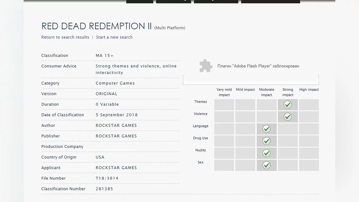Viewport: 359px width, 202px height.
Task: Click the Violence row label
Action: click(200, 114)
